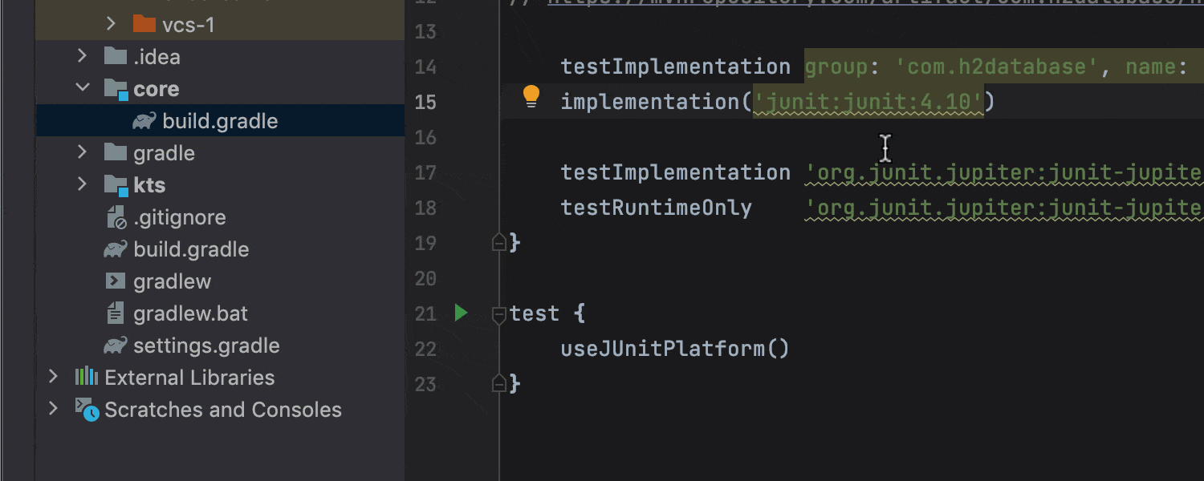Click the Scratches and Consoles icon
The width and height of the screenshot is (1204, 481).
pos(88,409)
